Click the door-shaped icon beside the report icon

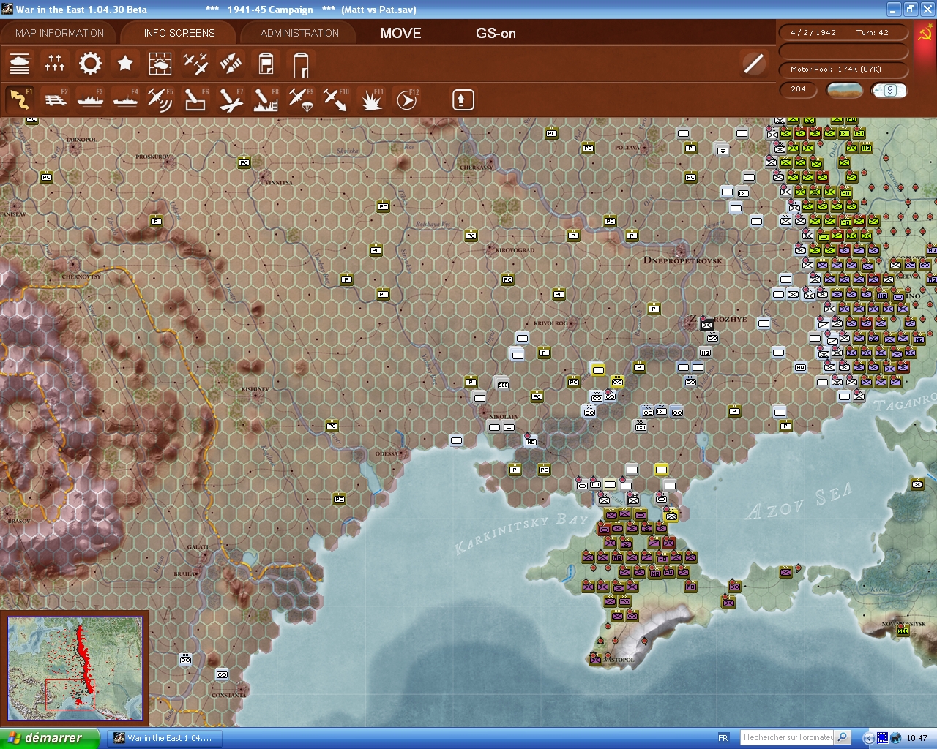(301, 64)
